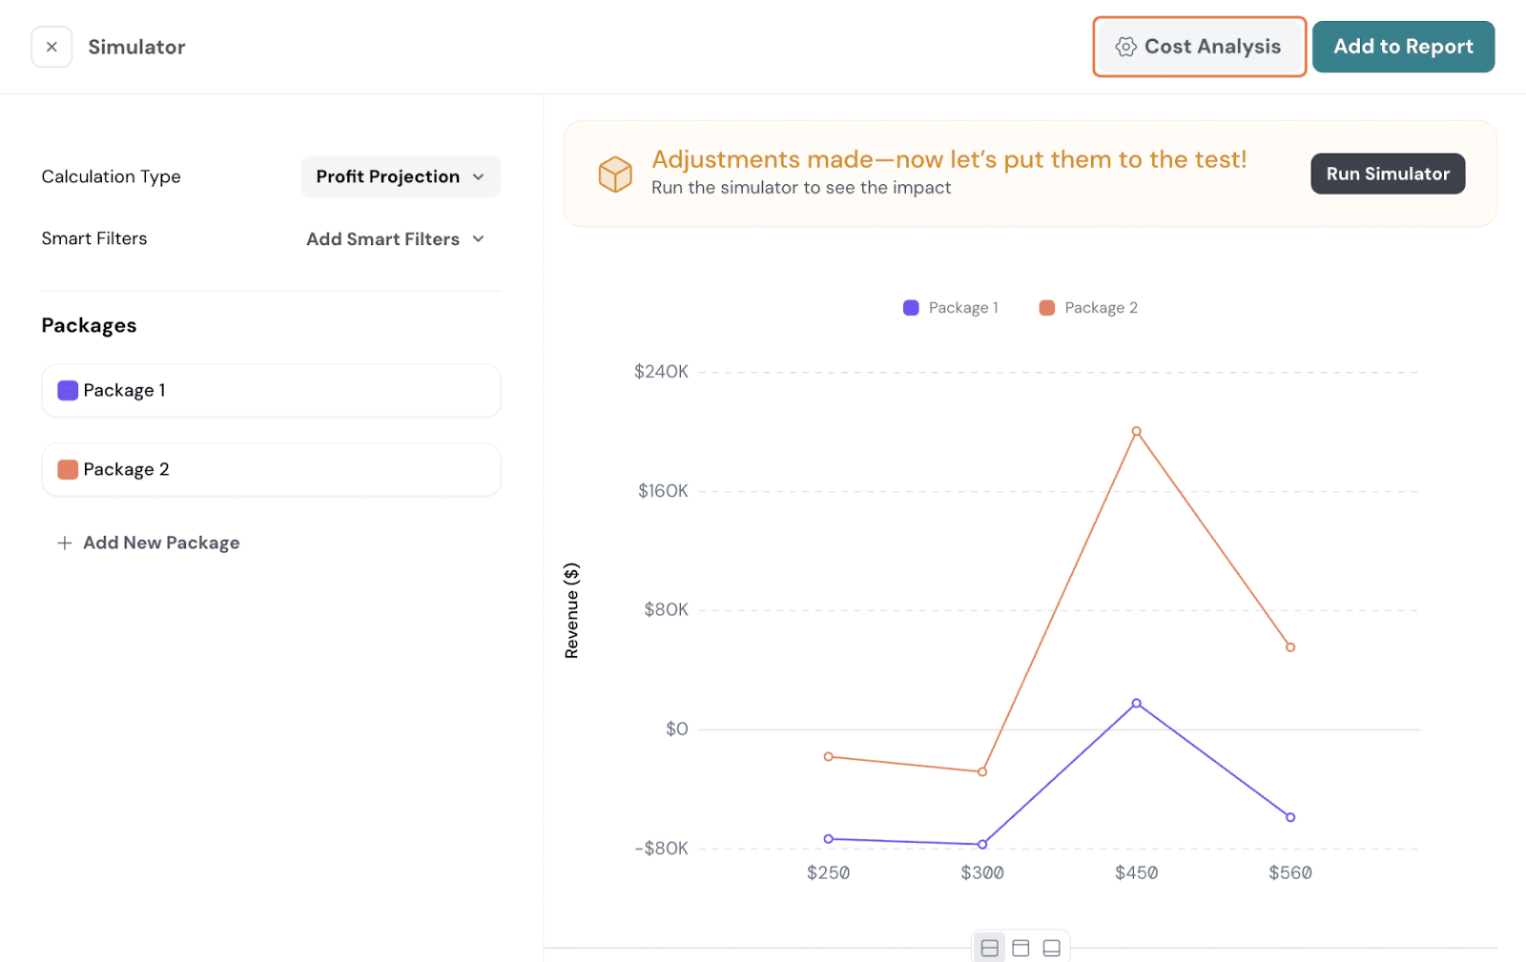1526x962 pixels.
Task: Toggle Package 1 series in chart legend
Action: 950,308
